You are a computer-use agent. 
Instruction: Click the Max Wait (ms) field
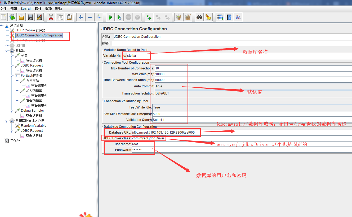click(253, 74)
